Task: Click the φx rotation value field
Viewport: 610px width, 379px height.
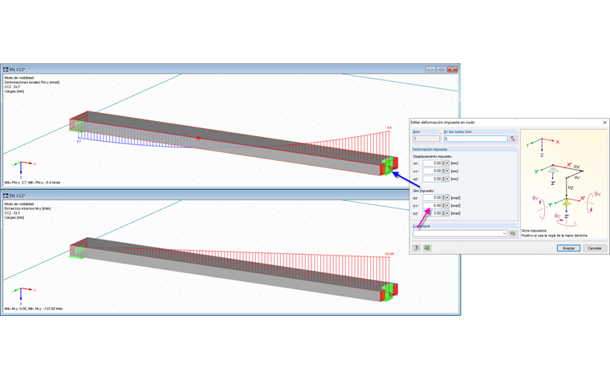Action: click(432, 198)
